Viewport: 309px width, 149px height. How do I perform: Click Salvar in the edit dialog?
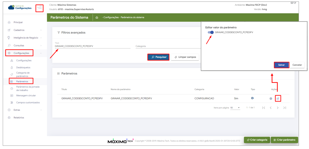[x=281, y=65]
